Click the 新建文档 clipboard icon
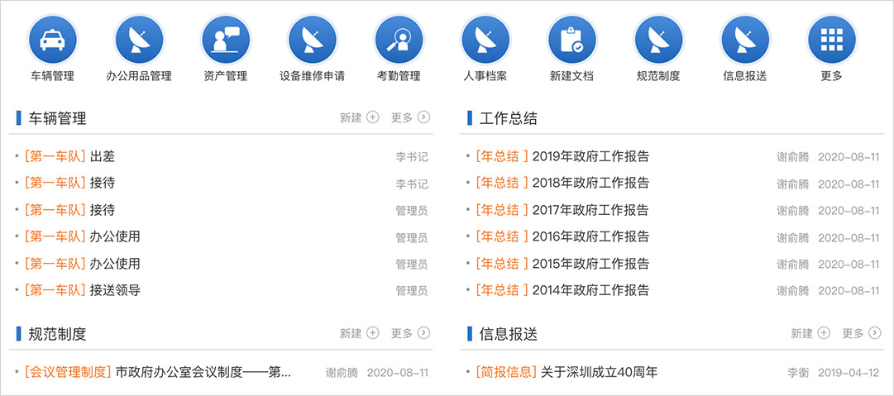The height and width of the screenshot is (396, 894). click(x=571, y=40)
